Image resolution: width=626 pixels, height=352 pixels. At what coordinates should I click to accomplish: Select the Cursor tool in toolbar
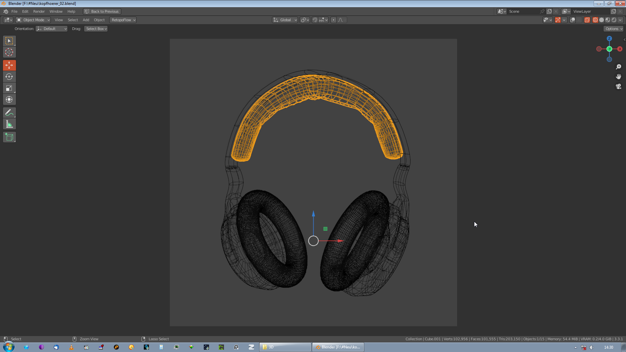click(x=9, y=52)
